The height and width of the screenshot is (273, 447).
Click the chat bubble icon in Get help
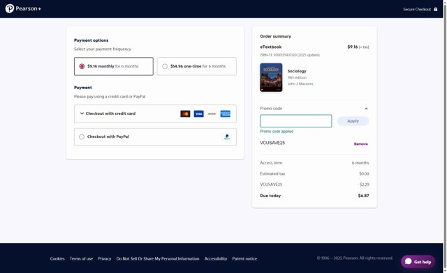click(408, 261)
